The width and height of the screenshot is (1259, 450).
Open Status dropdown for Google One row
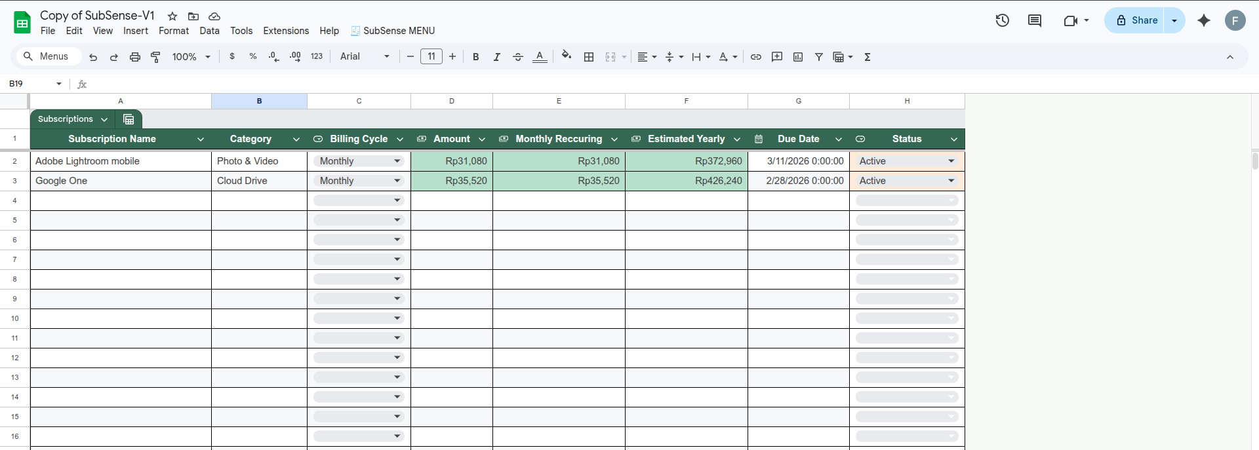tap(951, 181)
